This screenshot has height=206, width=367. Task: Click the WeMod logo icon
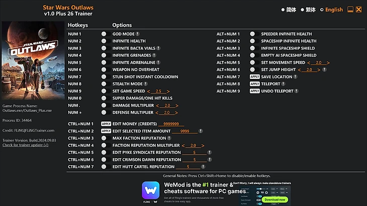[150, 190]
